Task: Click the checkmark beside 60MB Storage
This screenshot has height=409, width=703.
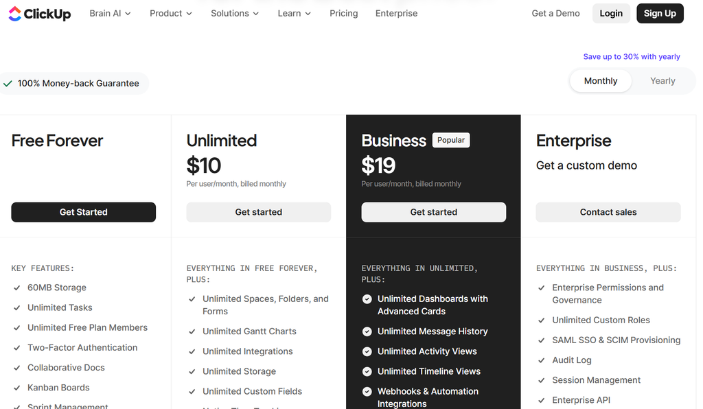Action: coord(17,288)
